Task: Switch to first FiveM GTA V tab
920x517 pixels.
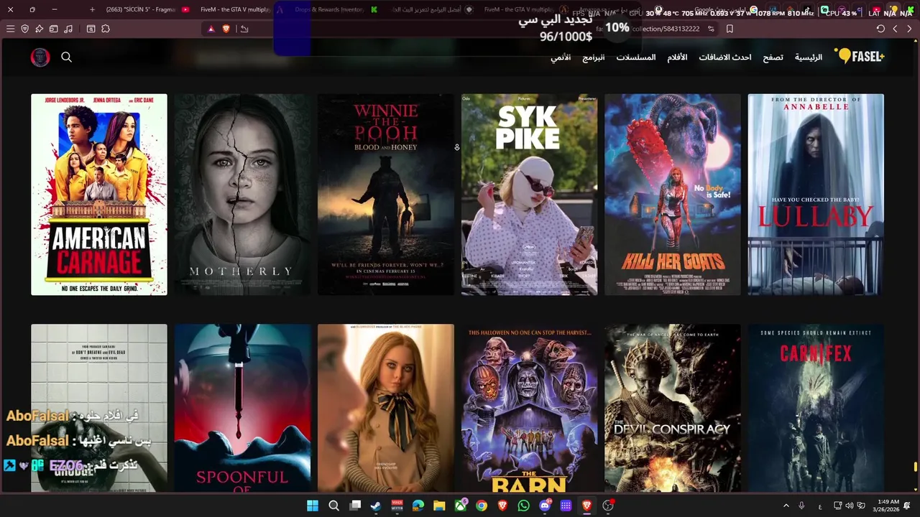Action: (x=234, y=9)
